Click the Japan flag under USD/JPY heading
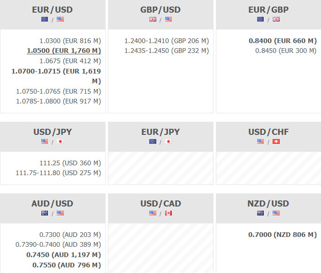Viewport: 321px width, 273px height. 60,141
